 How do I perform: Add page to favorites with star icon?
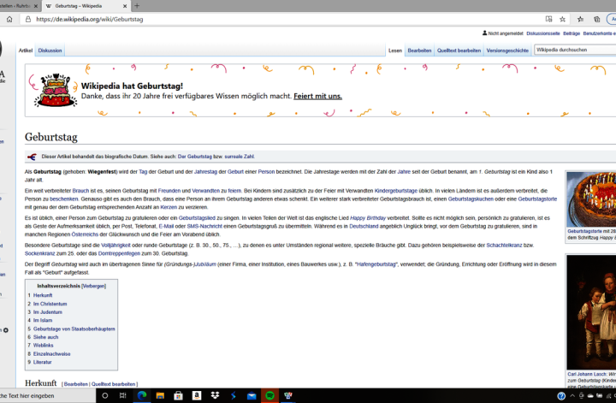pyautogui.click(x=561, y=18)
